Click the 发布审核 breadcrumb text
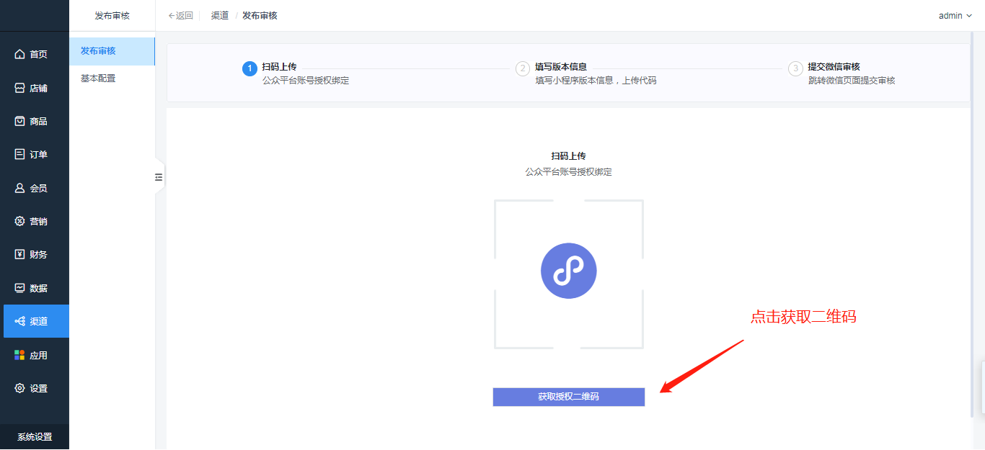Screen dimensions: 985x450 pos(260,15)
